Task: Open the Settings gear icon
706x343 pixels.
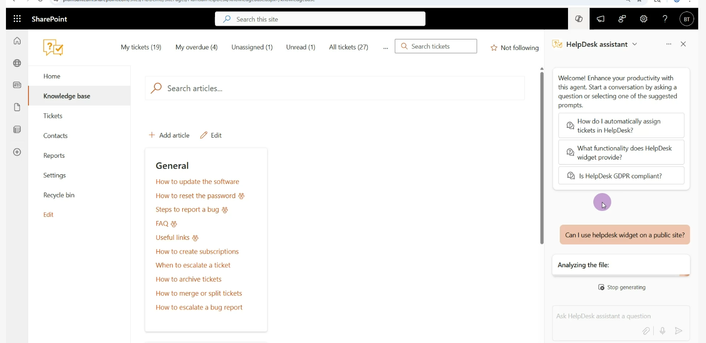Action: click(644, 19)
